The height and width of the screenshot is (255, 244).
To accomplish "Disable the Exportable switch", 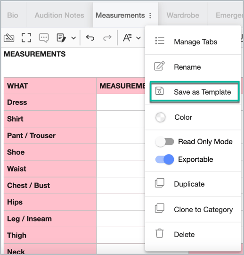I will pos(164,159).
